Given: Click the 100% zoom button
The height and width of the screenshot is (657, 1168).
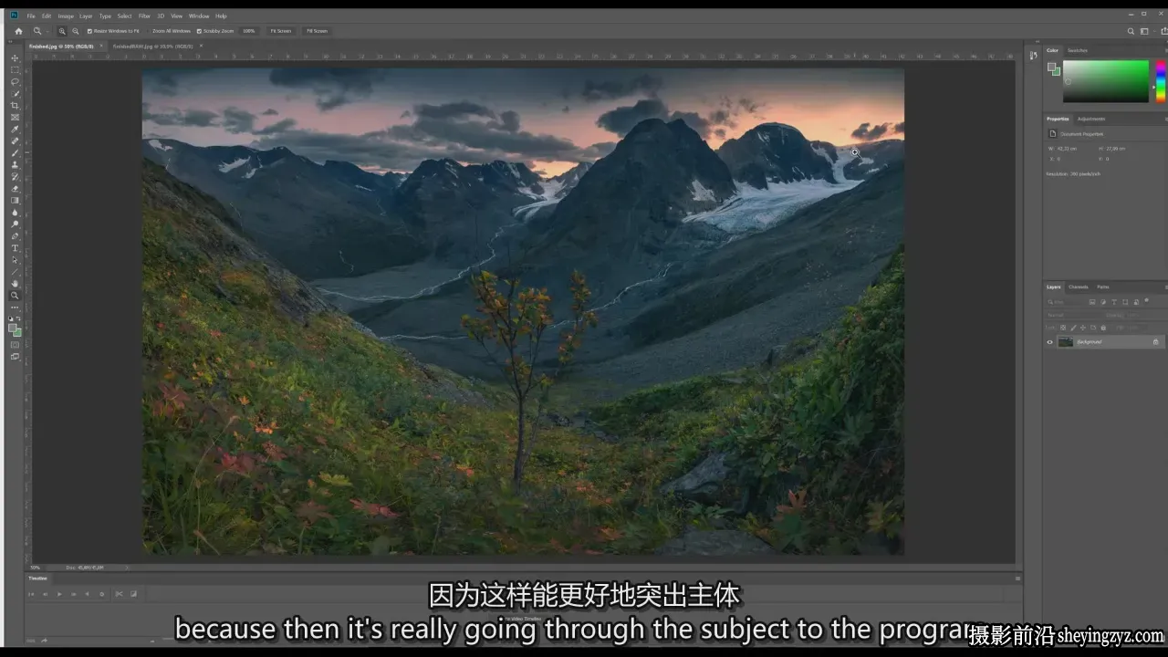Looking at the screenshot, I should point(249,31).
